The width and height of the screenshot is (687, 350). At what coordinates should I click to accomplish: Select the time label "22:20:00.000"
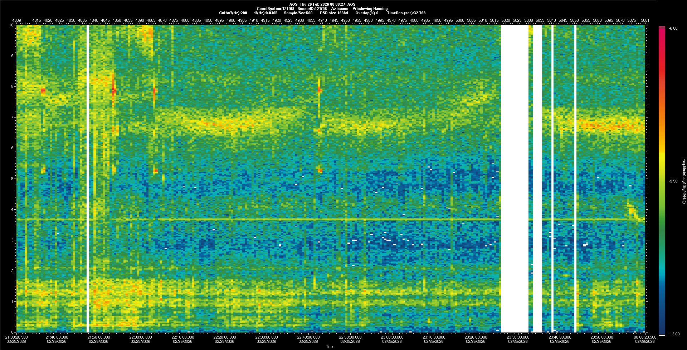pos(225,337)
